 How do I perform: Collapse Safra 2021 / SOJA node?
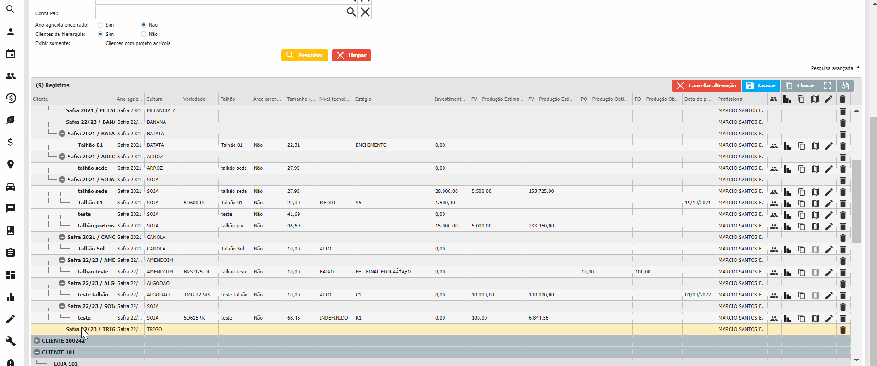[x=62, y=180]
